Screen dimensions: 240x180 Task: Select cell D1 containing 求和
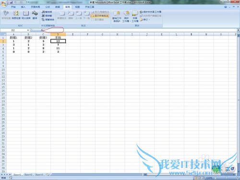[58, 37]
